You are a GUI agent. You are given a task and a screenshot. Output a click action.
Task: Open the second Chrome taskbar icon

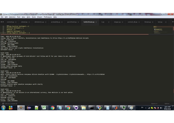[68, 108]
